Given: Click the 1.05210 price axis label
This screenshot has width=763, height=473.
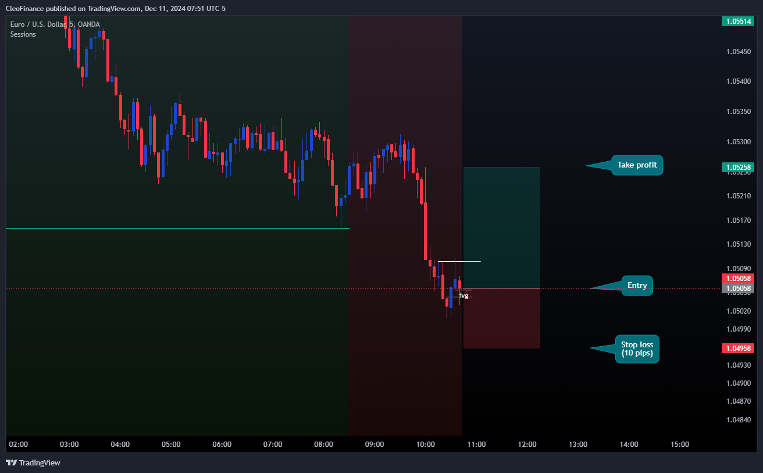Looking at the screenshot, I should coord(738,196).
